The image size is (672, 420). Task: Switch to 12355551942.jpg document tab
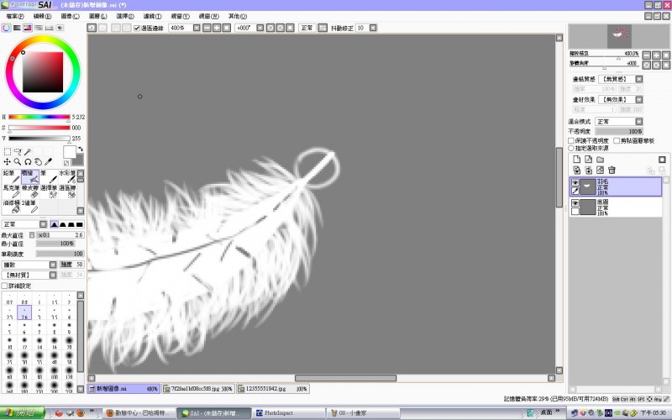click(x=273, y=389)
